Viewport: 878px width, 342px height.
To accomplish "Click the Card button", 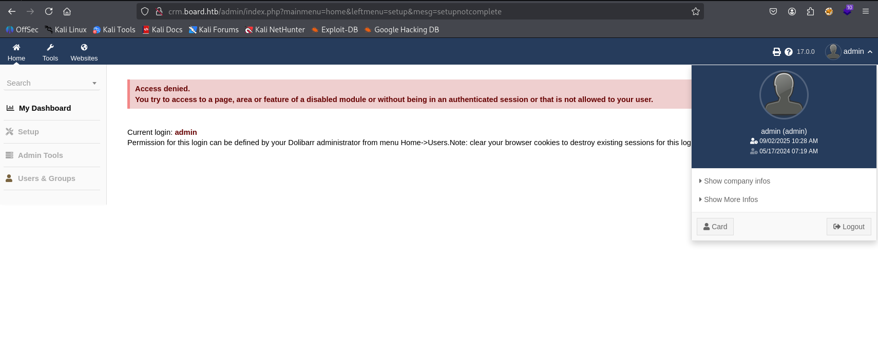I will [x=715, y=227].
